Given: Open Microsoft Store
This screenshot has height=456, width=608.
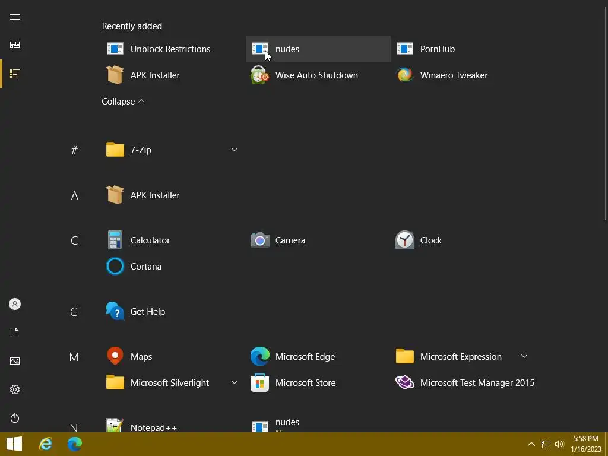Looking at the screenshot, I should 318,383.
